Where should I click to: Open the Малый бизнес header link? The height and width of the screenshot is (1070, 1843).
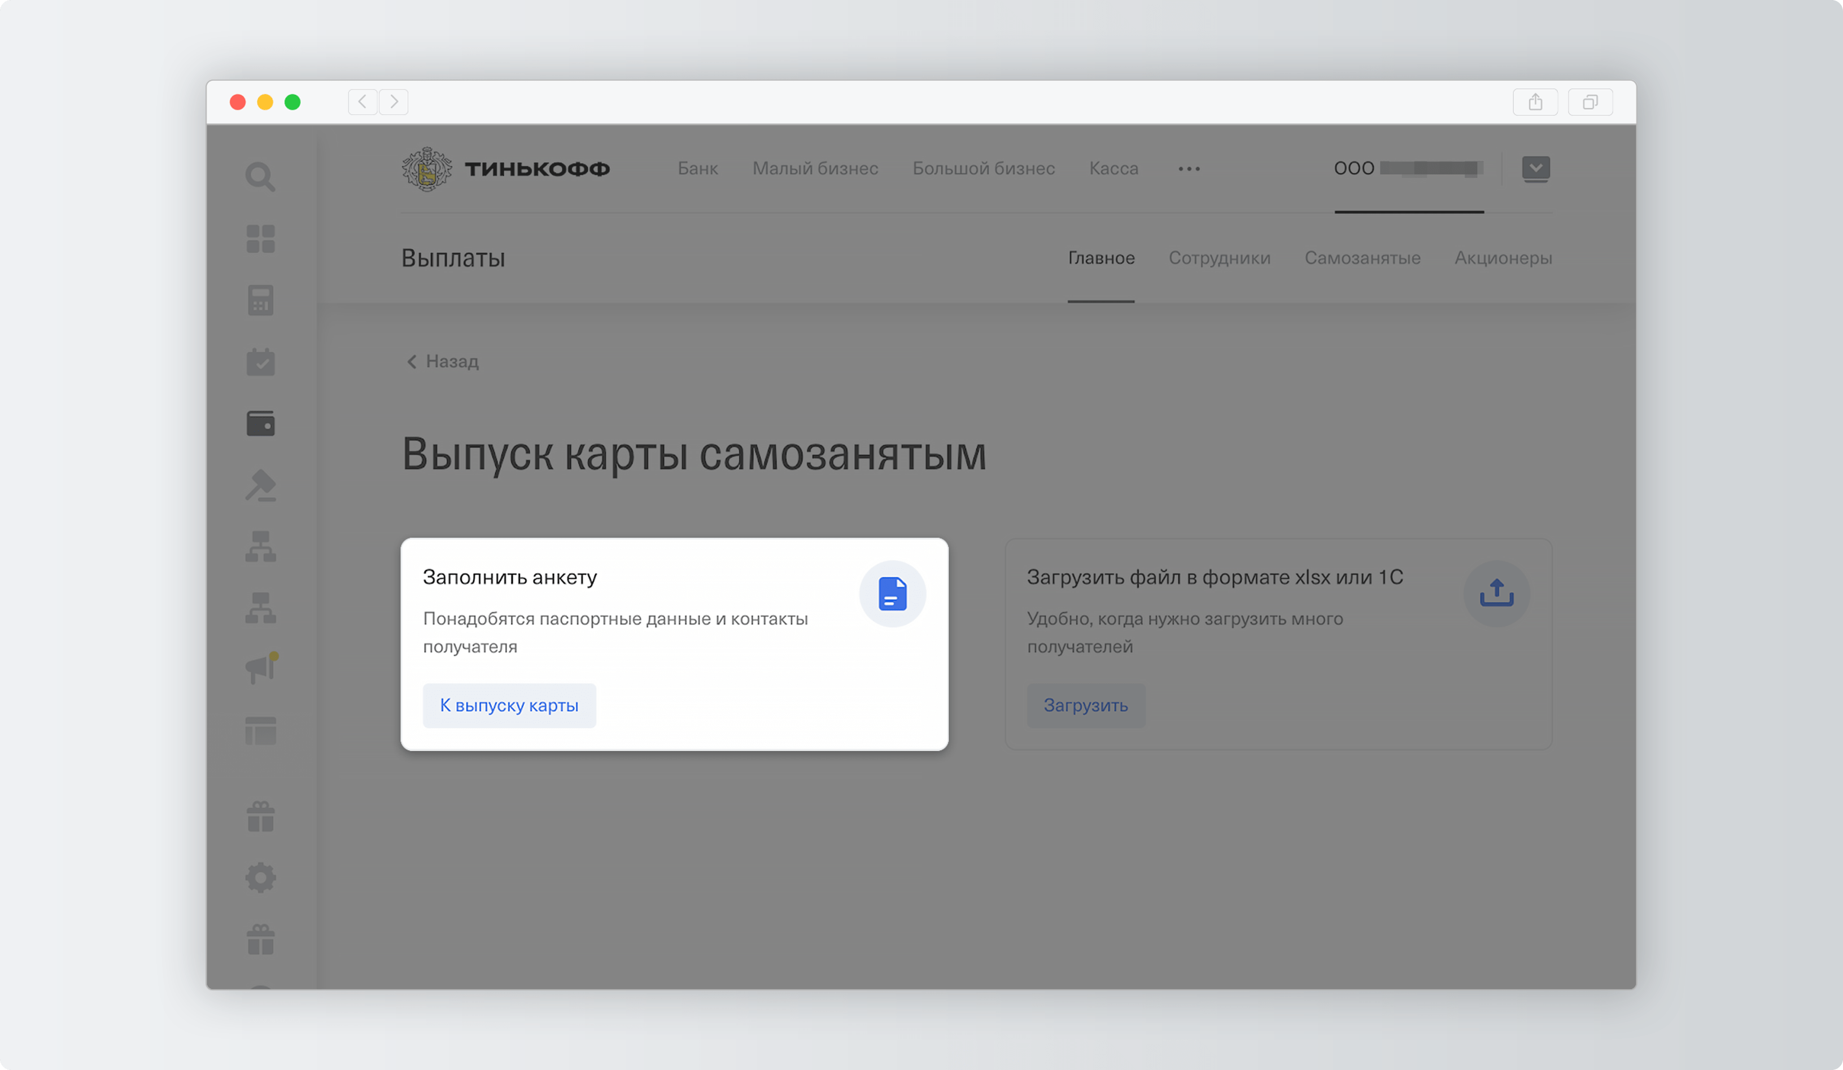click(x=815, y=169)
